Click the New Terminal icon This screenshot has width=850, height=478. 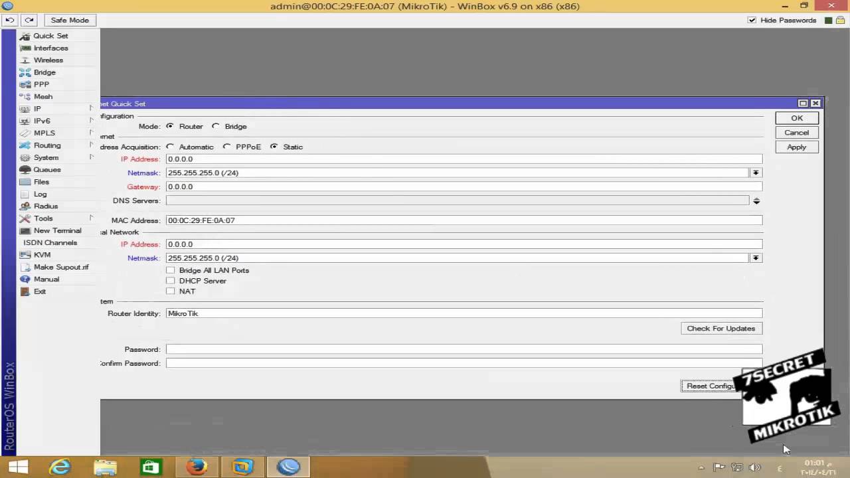pos(25,230)
